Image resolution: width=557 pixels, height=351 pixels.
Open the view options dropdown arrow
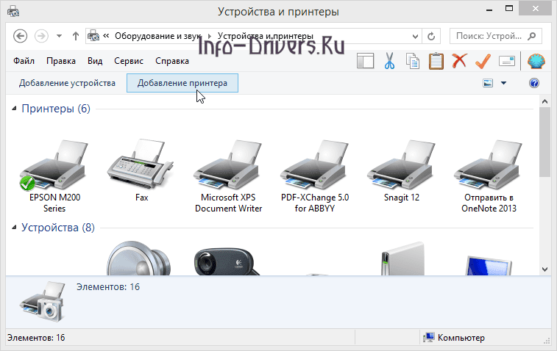click(x=503, y=83)
